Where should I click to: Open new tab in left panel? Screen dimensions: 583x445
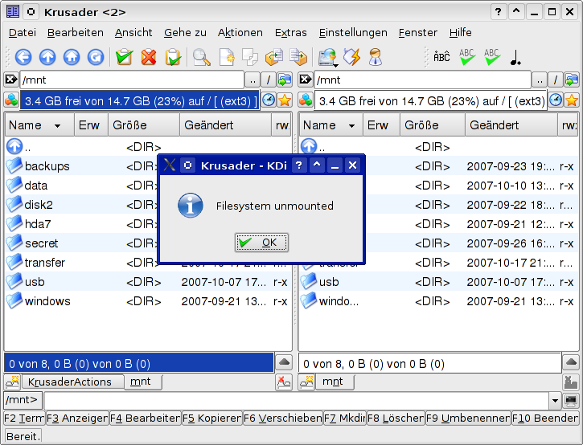point(12,382)
